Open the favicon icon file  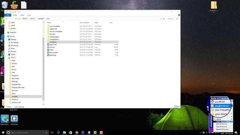[x=52, y=47]
